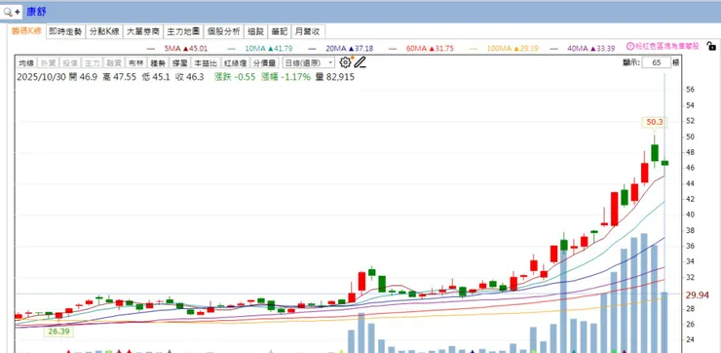Toggle the 分價量 volume-by-price button

tap(265, 63)
